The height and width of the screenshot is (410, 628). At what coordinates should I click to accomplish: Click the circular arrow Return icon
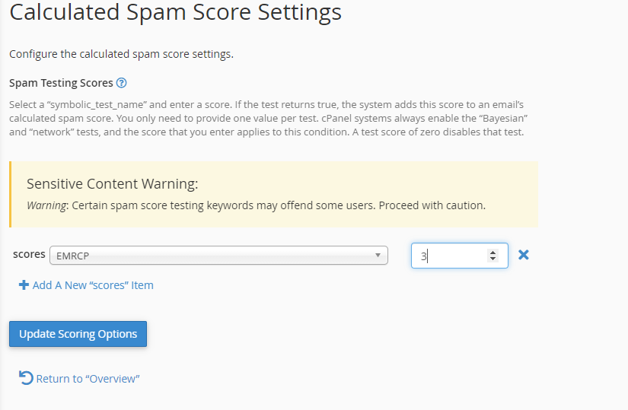26,378
